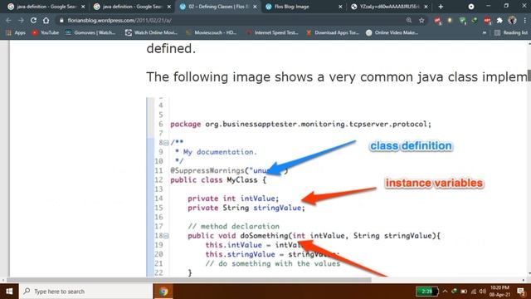Open the Internet Speed Test bookmark

(272, 32)
